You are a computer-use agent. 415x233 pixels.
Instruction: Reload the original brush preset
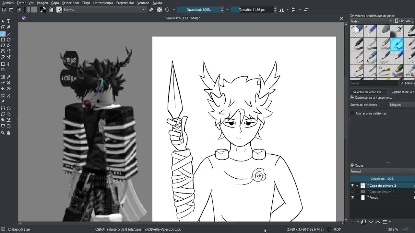pos(167,10)
